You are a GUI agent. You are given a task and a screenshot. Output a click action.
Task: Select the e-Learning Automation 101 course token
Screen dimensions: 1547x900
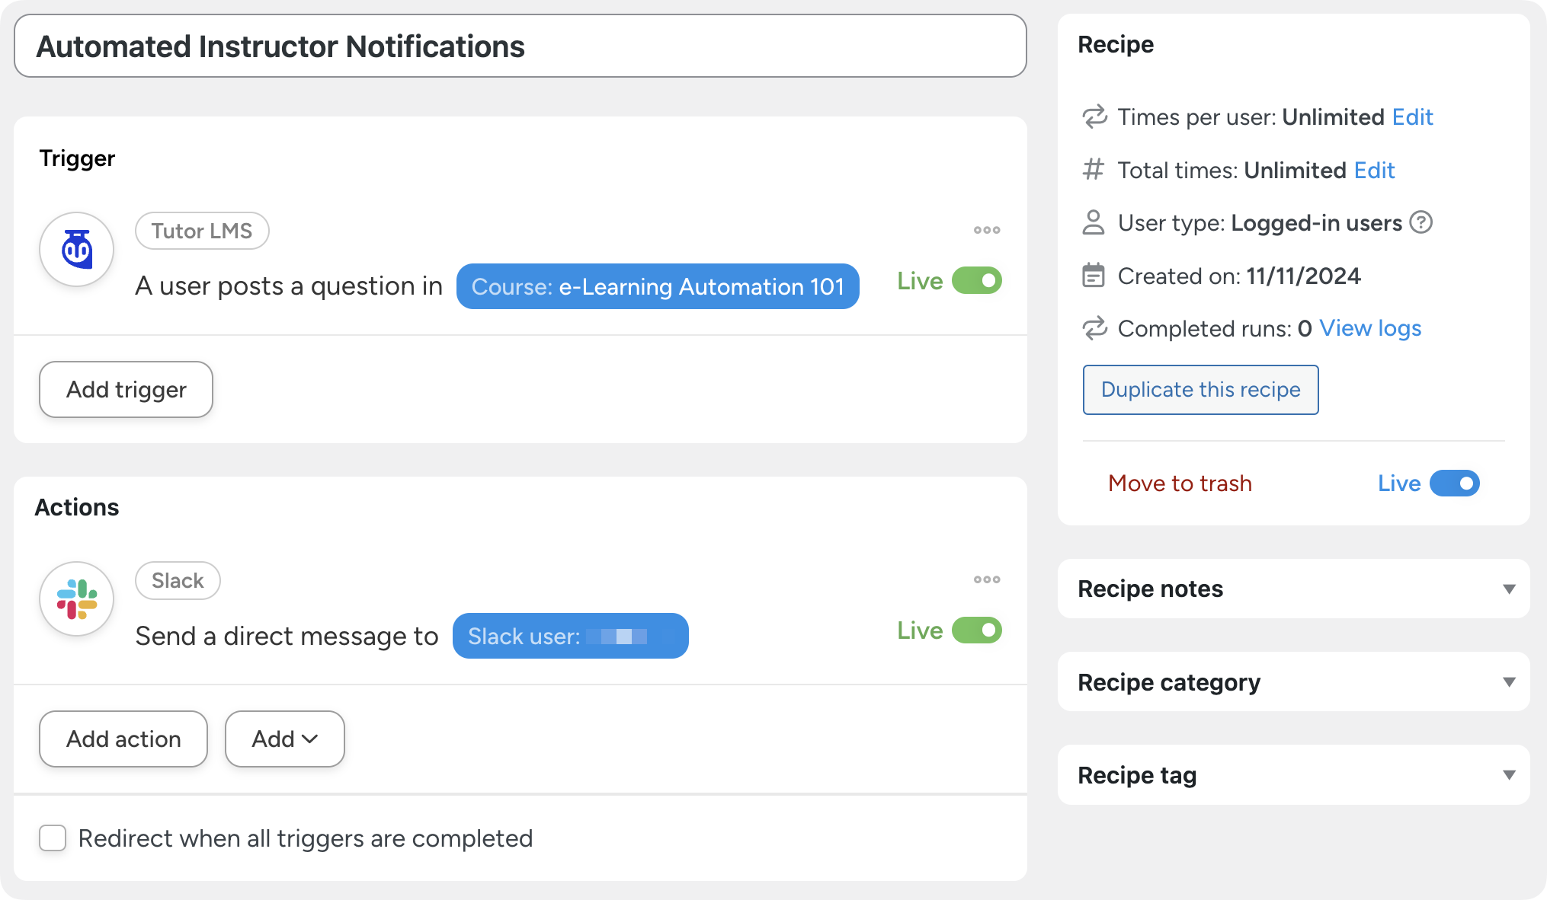[x=658, y=286]
